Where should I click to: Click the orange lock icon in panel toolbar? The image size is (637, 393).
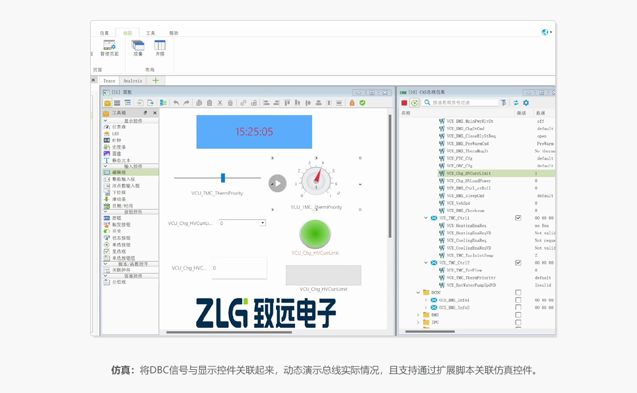click(x=352, y=103)
